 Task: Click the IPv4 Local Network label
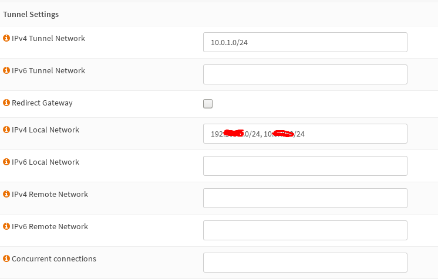[45, 130]
